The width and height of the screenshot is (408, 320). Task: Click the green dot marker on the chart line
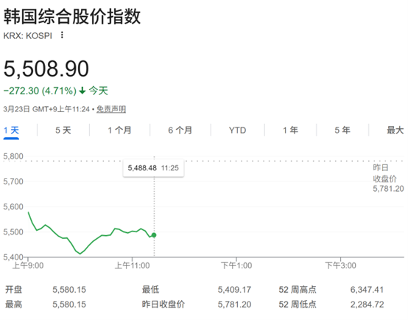154,235
